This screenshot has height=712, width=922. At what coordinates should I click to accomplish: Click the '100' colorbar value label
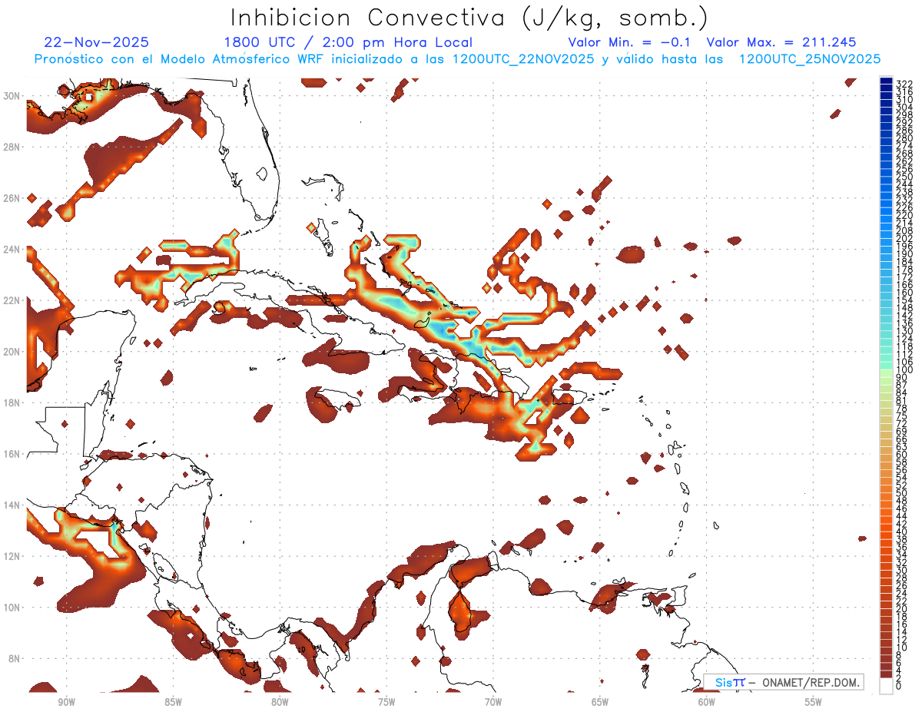[x=904, y=370]
